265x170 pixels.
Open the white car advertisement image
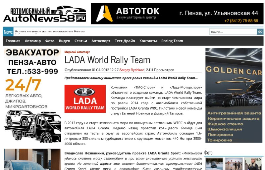click(32, 159)
